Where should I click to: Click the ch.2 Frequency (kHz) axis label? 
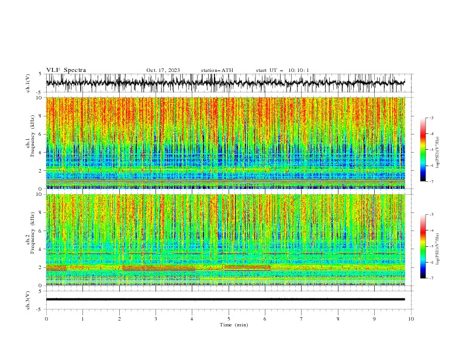pyautogui.click(x=30, y=233)
